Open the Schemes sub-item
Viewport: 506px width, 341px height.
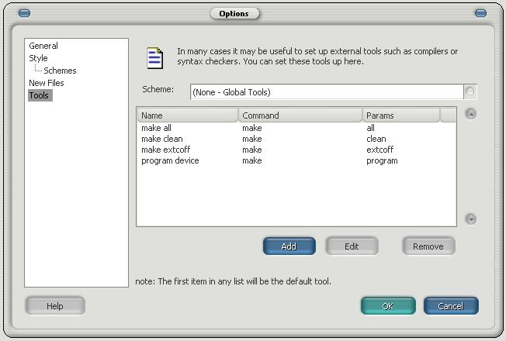(x=60, y=71)
